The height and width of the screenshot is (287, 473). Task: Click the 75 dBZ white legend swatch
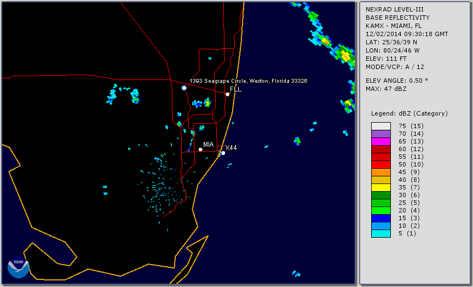tap(381, 126)
